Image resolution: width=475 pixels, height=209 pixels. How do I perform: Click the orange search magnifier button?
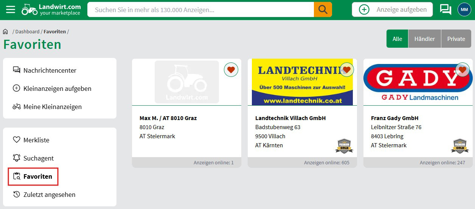click(323, 9)
